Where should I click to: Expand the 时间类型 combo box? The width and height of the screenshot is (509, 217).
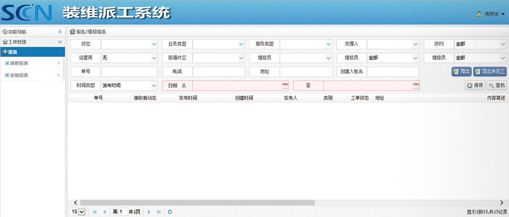click(x=154, y=86)
